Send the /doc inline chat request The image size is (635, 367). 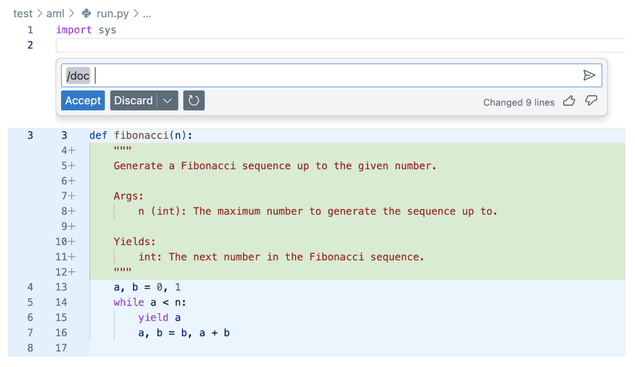(589, 75)
